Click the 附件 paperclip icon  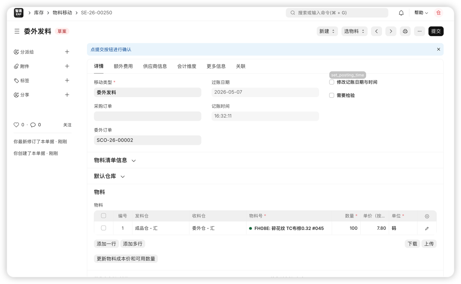point(16,66)
